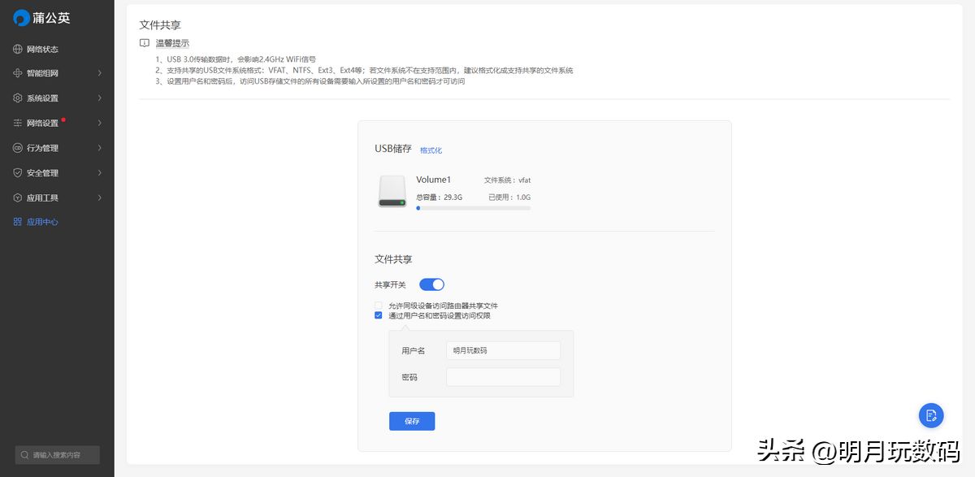The height and width of the screenshot is (477, 975).
Task: Expand the 安全管理 submenu arrow
Action: (99, 173)
